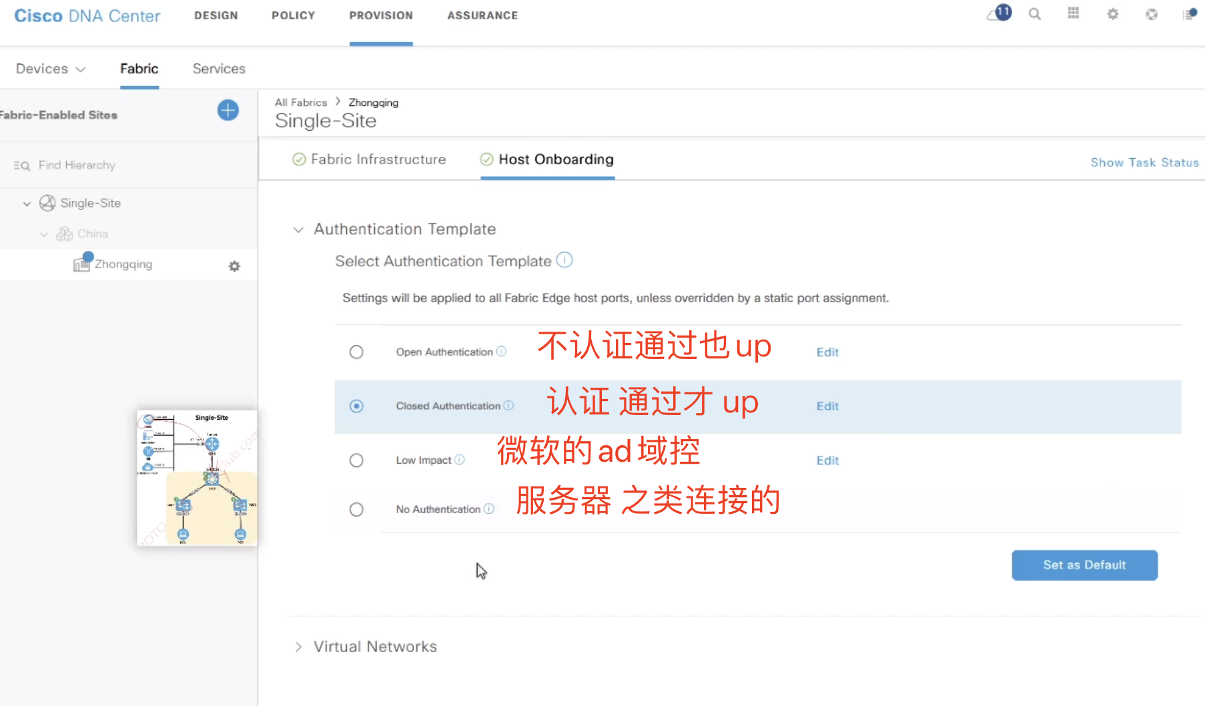Open cloud notifications icon with badge 11
Viewport: 1205px width, 706px height.
pos(999,13)
